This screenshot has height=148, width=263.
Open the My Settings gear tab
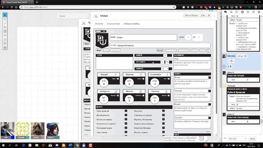pos(259,12)
